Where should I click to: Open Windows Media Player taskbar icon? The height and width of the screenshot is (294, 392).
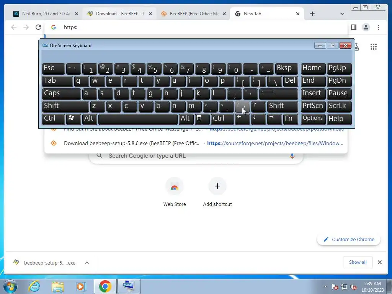click(81, 286)
